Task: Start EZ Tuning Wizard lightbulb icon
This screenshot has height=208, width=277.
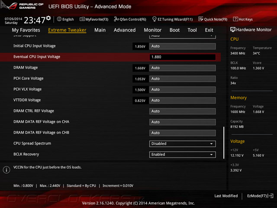Action: tap(154, 19)
